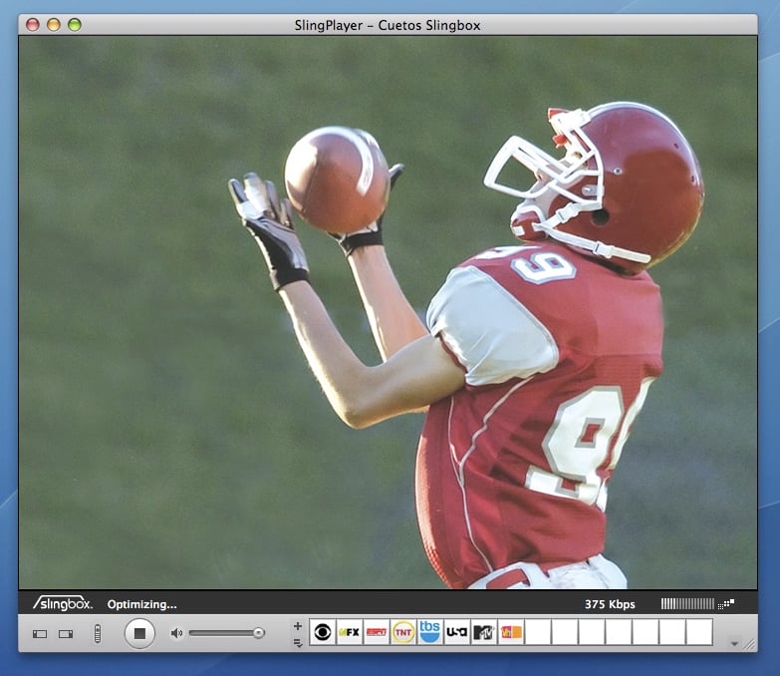This screenshot has width=780, height=676.
Task: Stop the video playback
Action: point(139,633)
